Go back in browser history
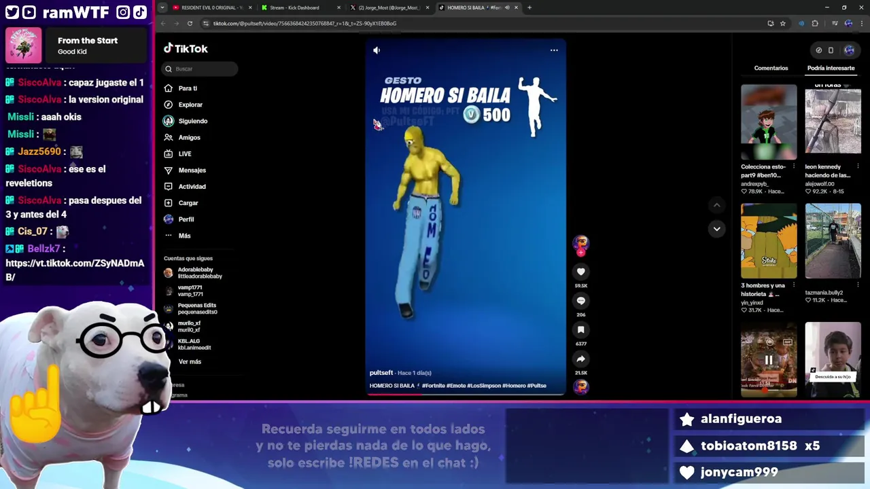 coord(163,23)
